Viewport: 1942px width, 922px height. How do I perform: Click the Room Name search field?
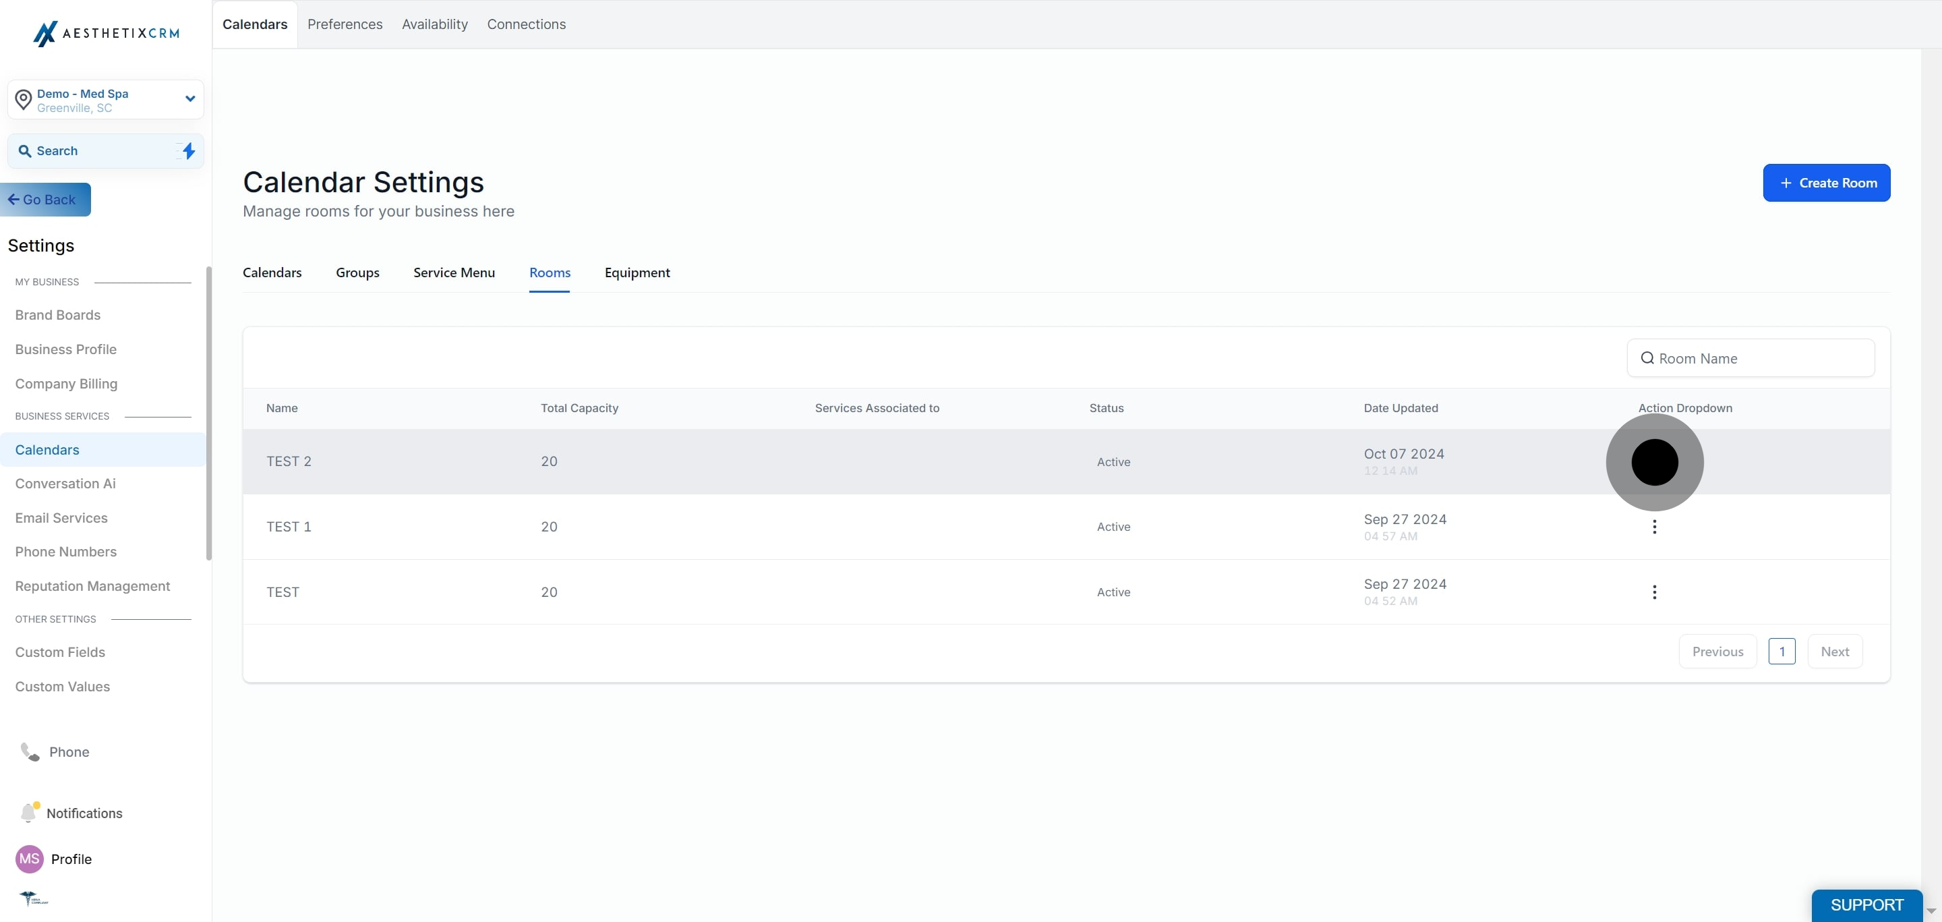coord(1750,358)
